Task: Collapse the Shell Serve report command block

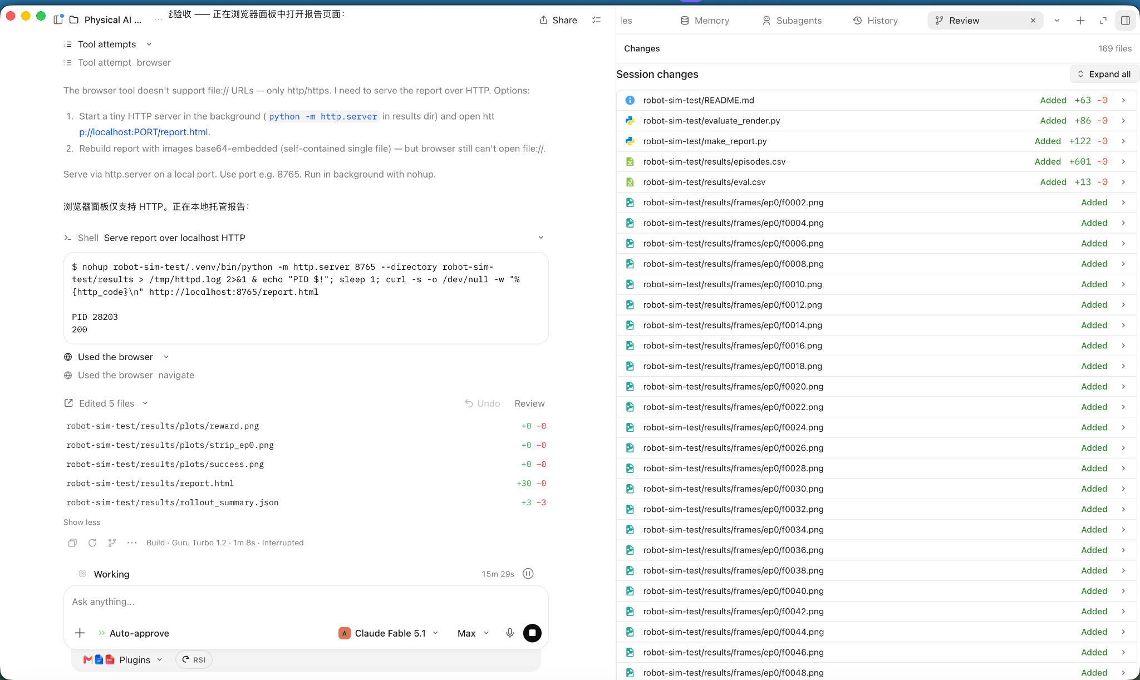Action: (x=540, y=238)
